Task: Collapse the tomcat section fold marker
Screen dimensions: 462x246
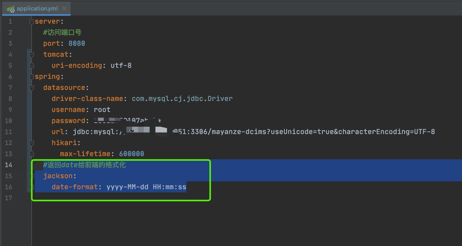Action: [32, 55]
